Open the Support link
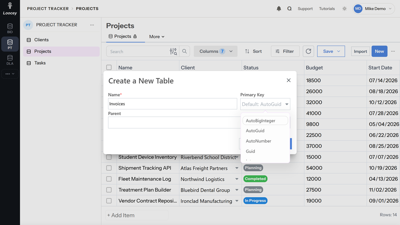 tap(305, 9)
